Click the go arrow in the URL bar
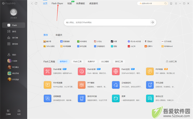Screen dimensions: 193x119 [x=152, y=22]
